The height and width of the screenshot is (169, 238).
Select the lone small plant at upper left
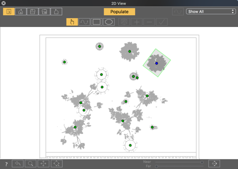pyautogui.click(x=65, y=62)
